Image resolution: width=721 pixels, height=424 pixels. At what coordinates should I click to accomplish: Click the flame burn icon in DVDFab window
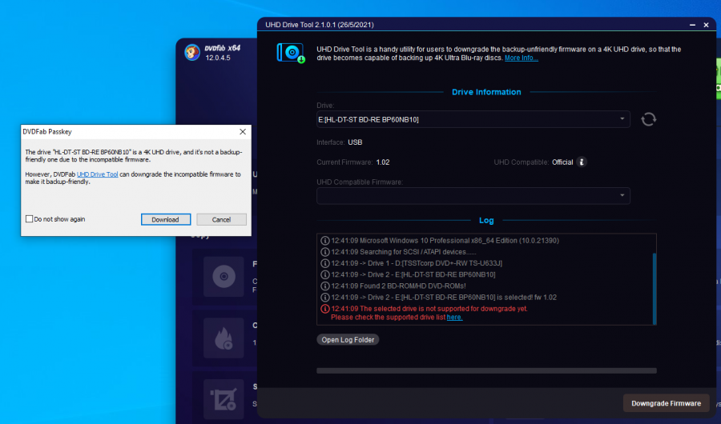(x=224, y=338)
